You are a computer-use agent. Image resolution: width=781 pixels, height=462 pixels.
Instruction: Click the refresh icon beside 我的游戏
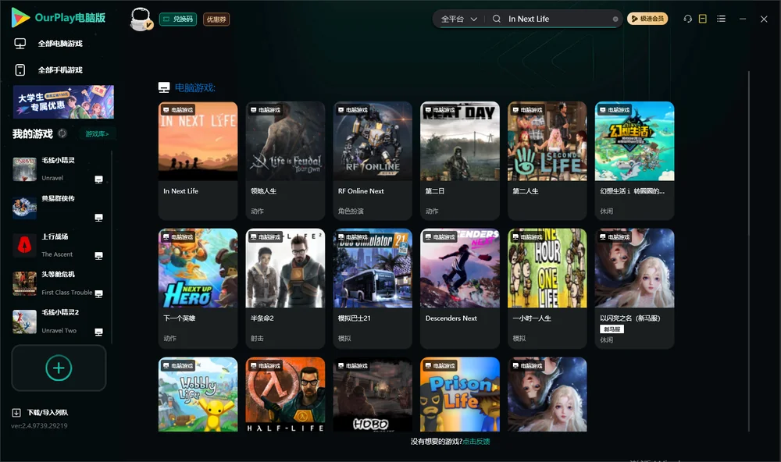coord(62,133)
